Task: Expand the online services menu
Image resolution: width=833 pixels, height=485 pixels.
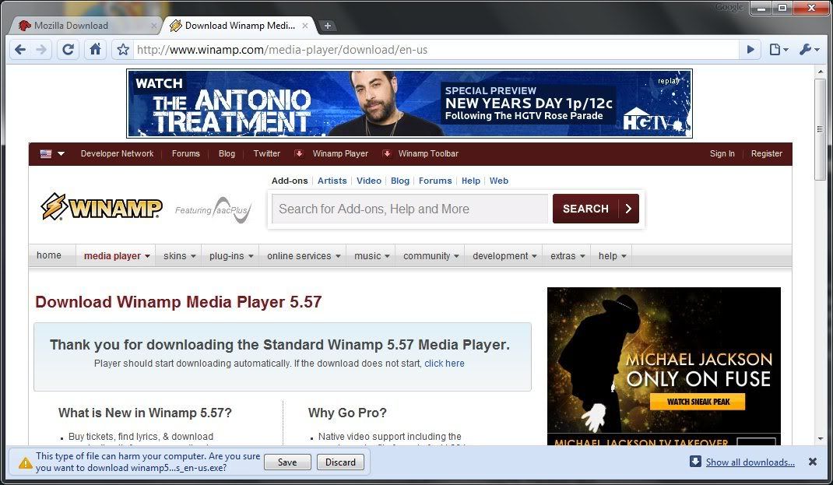Action: tap(304, 256)
